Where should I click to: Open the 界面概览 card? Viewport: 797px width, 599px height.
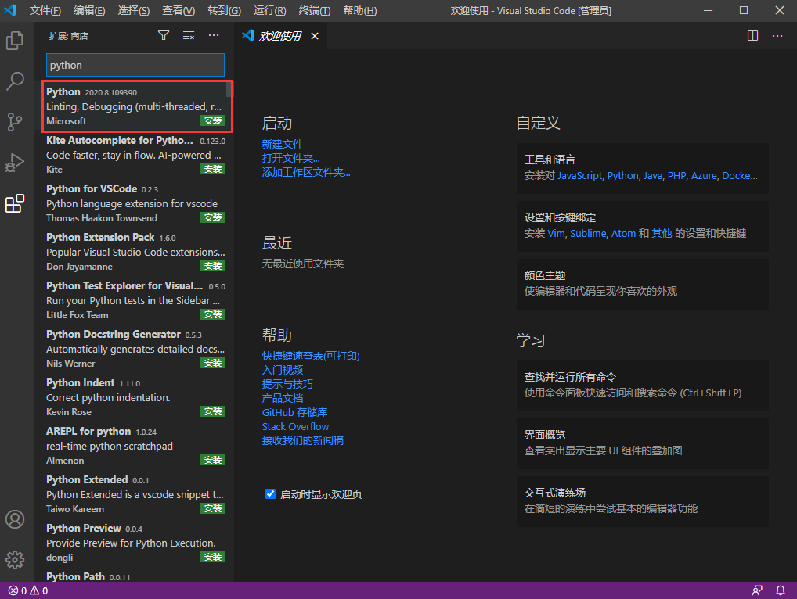pos(643,443)
